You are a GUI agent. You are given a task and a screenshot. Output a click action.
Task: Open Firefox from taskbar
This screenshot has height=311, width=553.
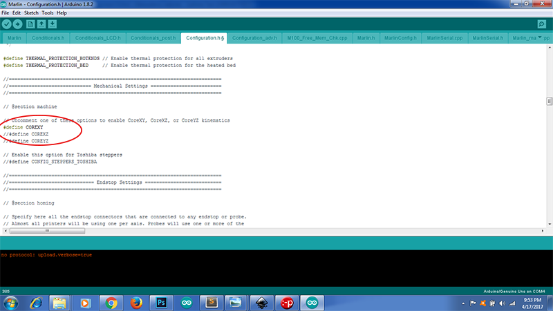click(136, 303)
